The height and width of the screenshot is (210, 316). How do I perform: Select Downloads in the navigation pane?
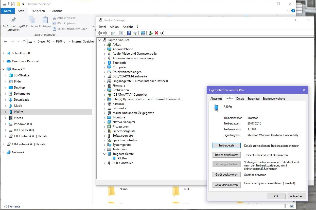pyautogui.click(x=21, y=100)
